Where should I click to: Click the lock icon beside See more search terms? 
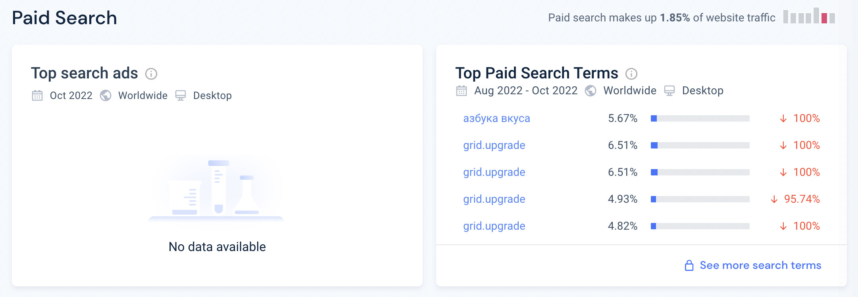point(689,265)
